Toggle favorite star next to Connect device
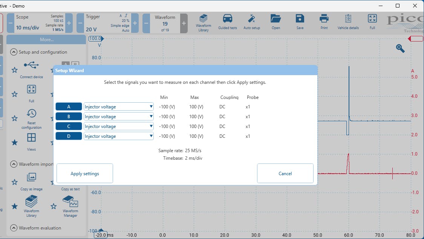Viewport: 424px width, 239px height. 14,70
